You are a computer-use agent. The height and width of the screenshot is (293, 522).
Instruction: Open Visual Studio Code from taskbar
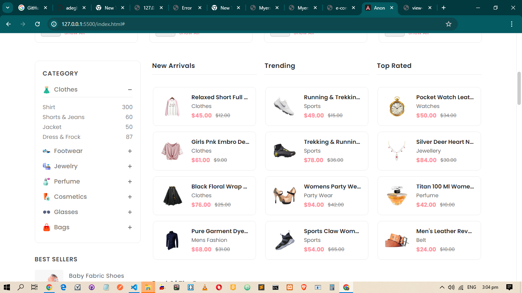tap(134, 287)
